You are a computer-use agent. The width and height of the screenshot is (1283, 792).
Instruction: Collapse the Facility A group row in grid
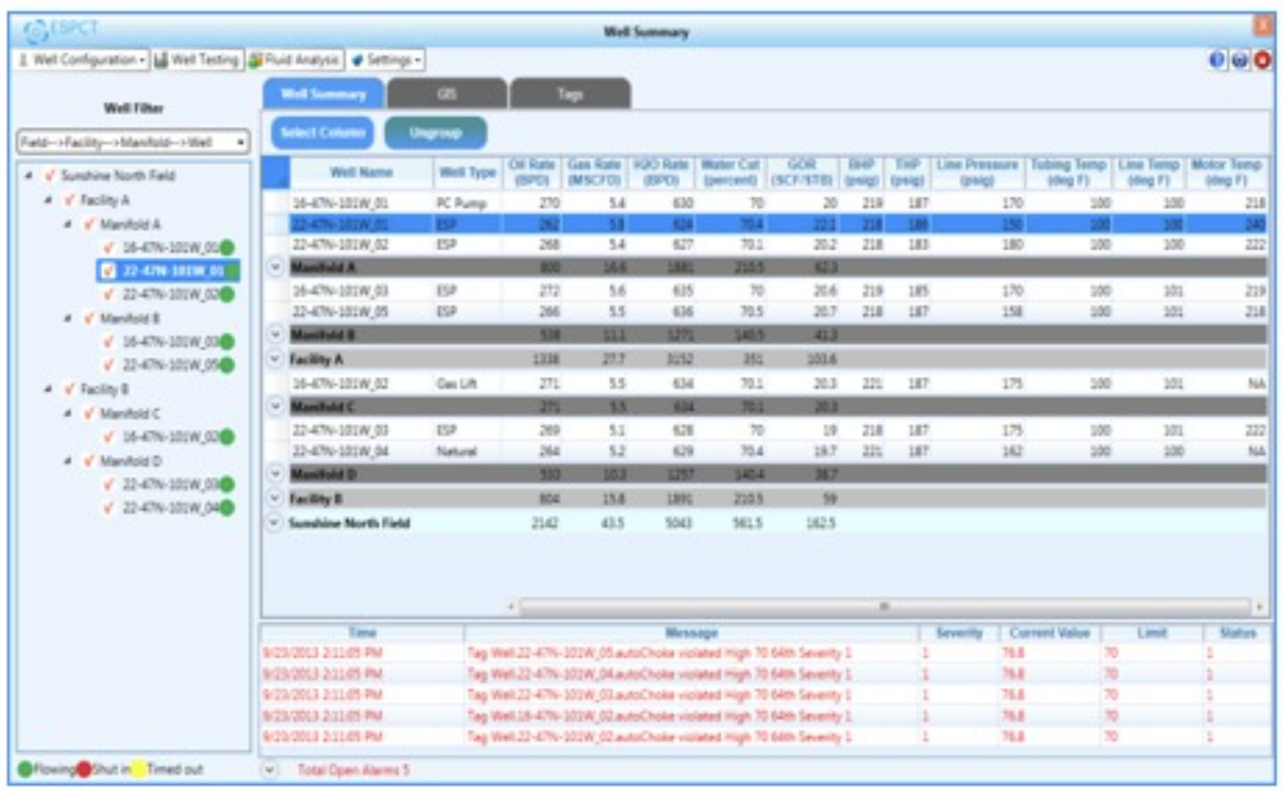pos(275,358)
